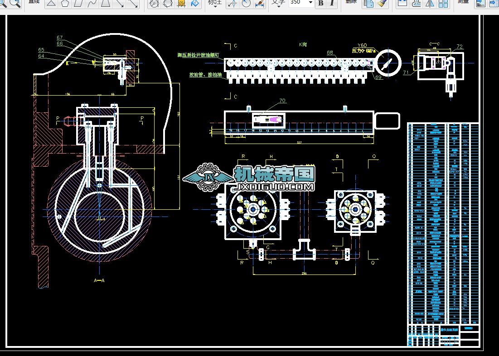Select part number 68 label
This screenshot has width=499, height=356.
pyautogui.click(x=330, y=53)
